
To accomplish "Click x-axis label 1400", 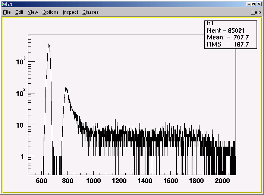I will coord(145,181).
